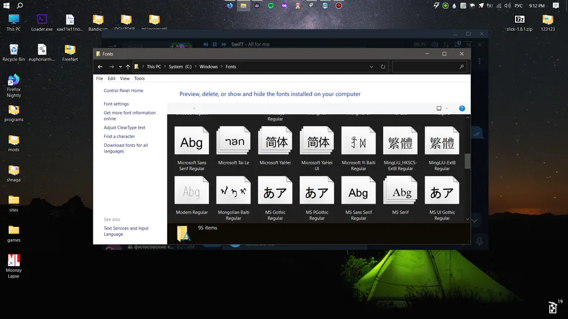Viewport: 568px width, 319px height.
Task: Open the Tools menu
Action: point(139,78)
